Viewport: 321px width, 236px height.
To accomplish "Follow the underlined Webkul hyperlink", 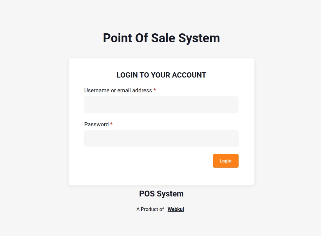I will tap(176, 209).
